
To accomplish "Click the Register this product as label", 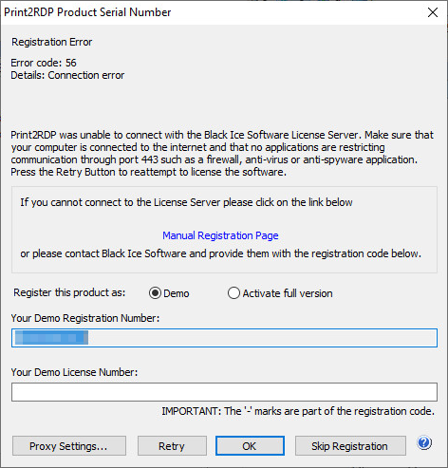I will point(69,292).
